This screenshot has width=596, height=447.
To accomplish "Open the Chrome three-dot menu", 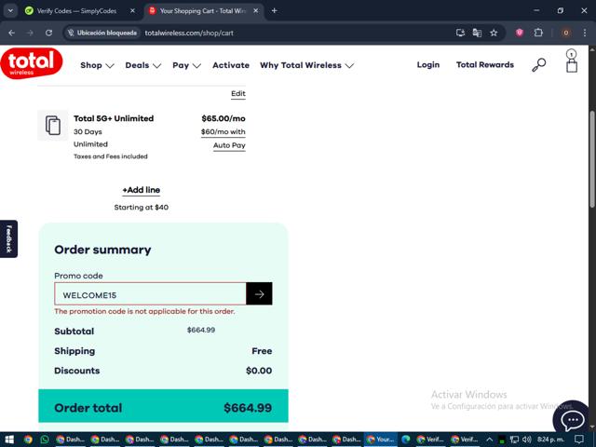I will [585, 34].
